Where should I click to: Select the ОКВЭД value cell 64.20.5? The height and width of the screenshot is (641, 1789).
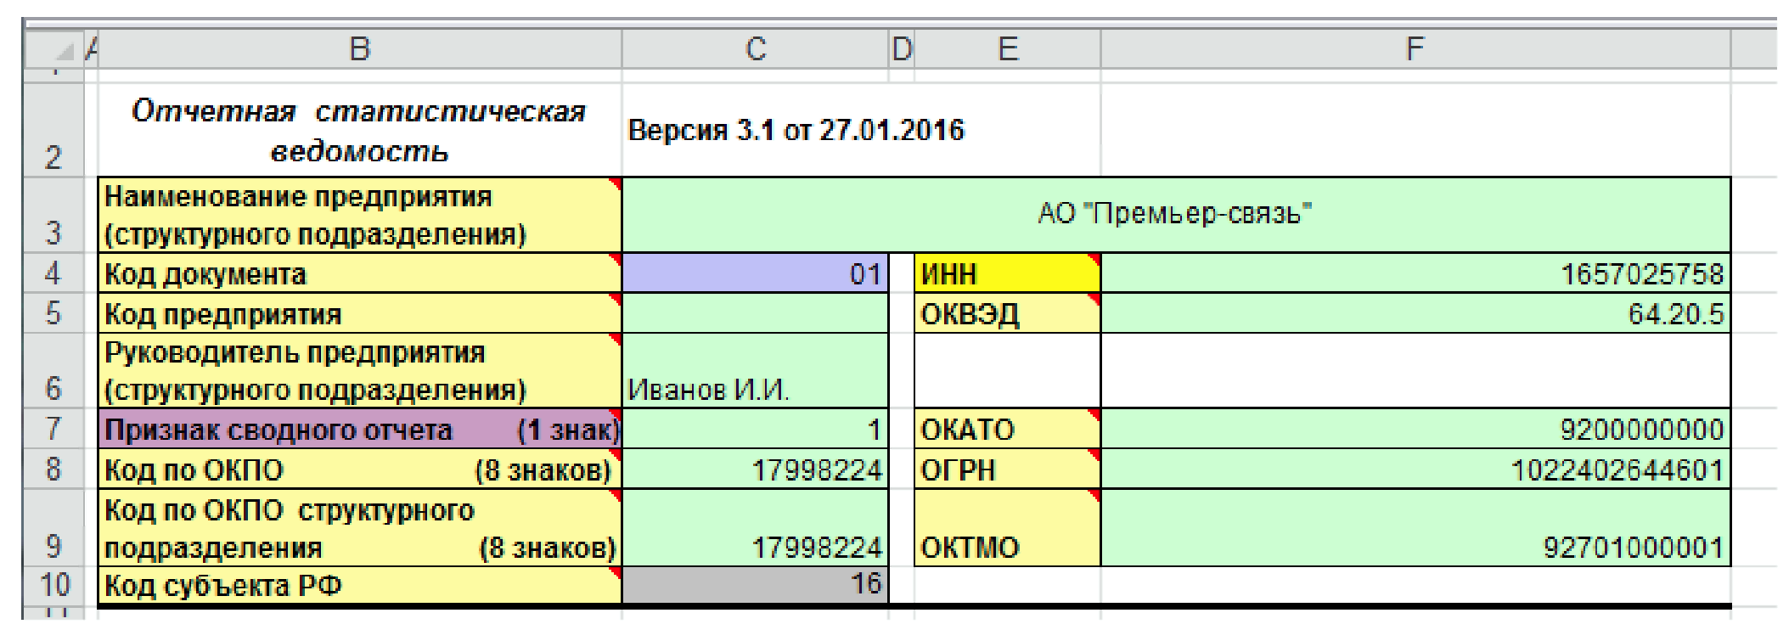1415,313
